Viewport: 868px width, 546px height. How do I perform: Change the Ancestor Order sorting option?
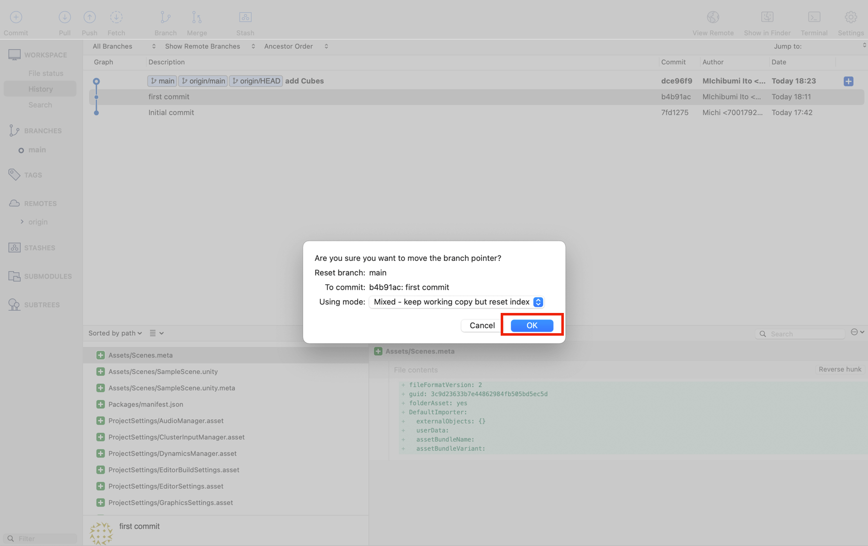click(x=295, y=46)
